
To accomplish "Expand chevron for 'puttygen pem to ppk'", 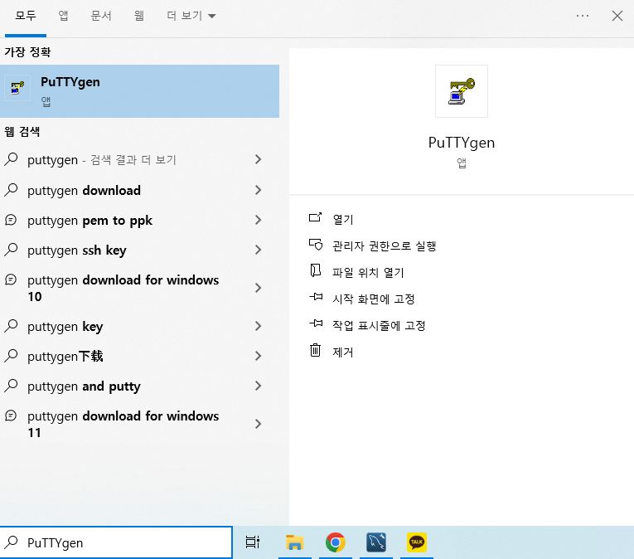I will click(259, 220).
